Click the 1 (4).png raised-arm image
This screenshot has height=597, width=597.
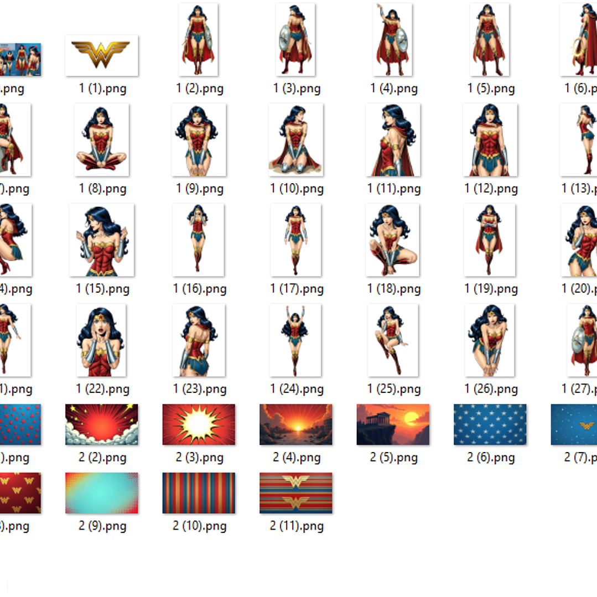pyautogui.click(x=393, y=39)
